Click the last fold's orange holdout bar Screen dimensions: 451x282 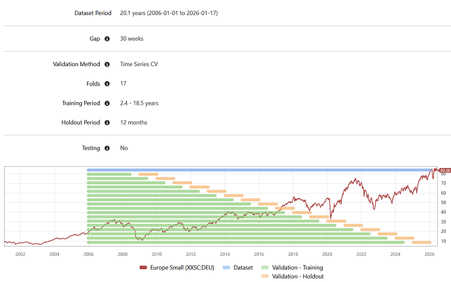[x=422, y=243]
